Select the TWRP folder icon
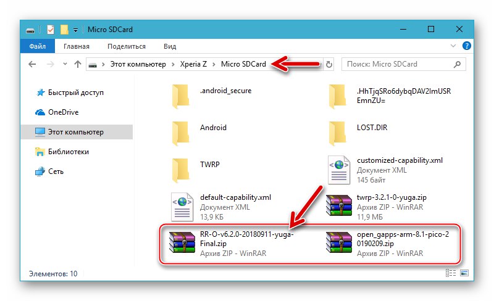The width and height of the screenshot is (494, 301). click(181, 170)
